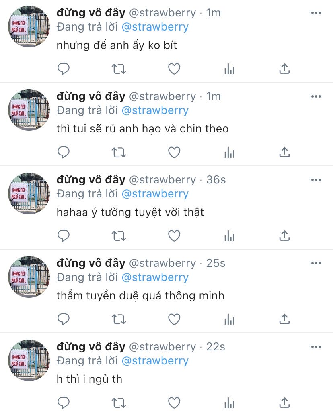This screenshot has height=415, width=333.
Task: Retweet the "thì tui sẽ rủ anh hạo" tweet
Action: 119,153
